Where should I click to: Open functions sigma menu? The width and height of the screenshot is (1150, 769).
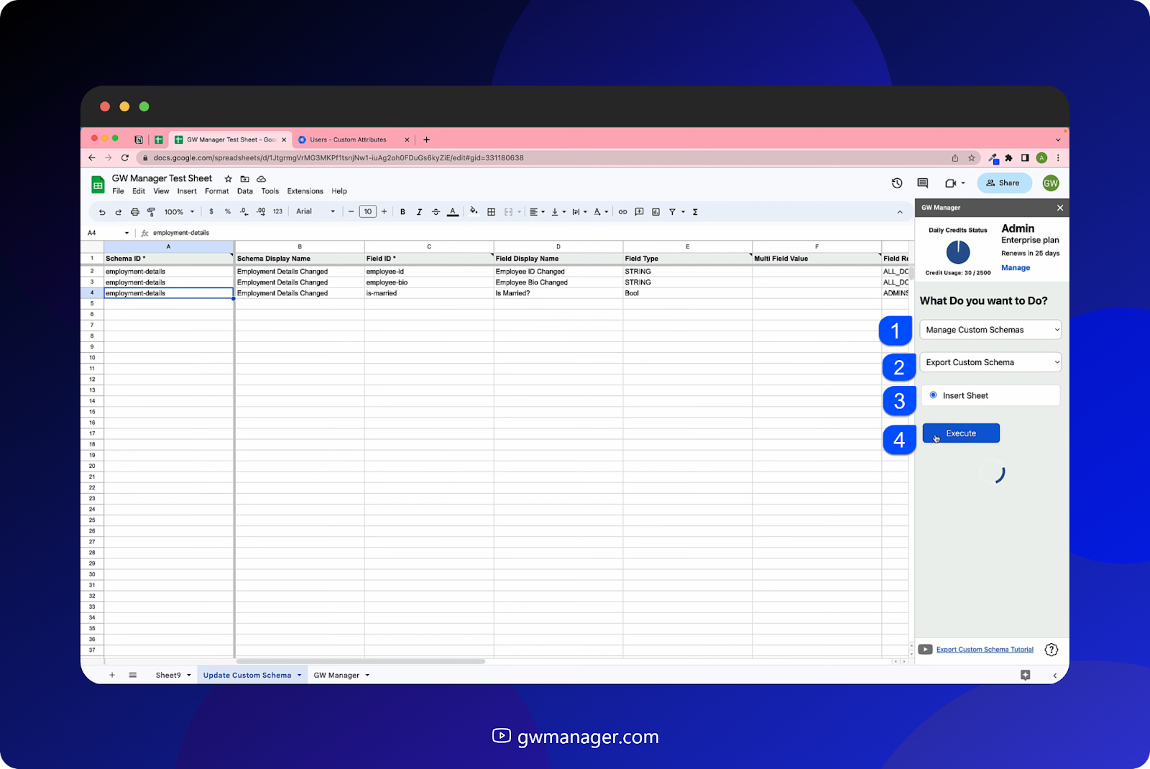(695, 212)
